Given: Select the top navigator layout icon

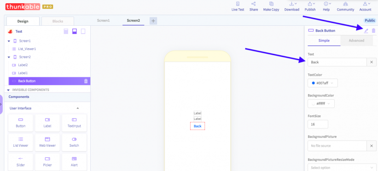Looking at the screenshot, I should 66,31.
